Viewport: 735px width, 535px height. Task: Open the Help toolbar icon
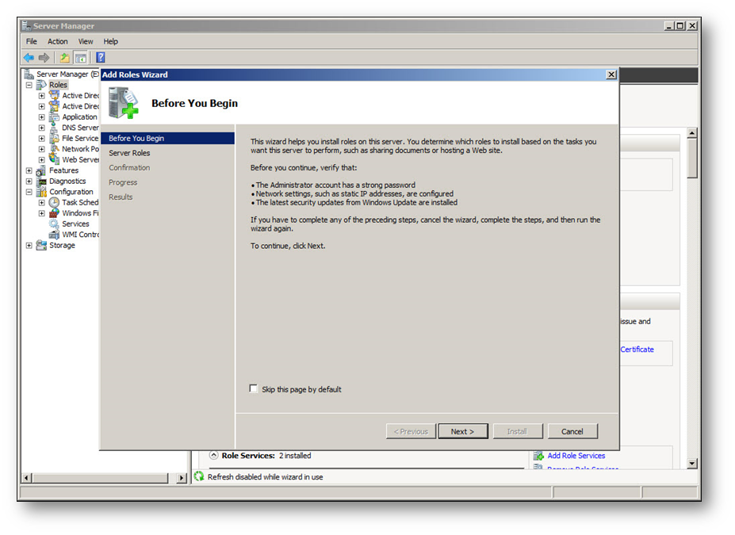101,57
